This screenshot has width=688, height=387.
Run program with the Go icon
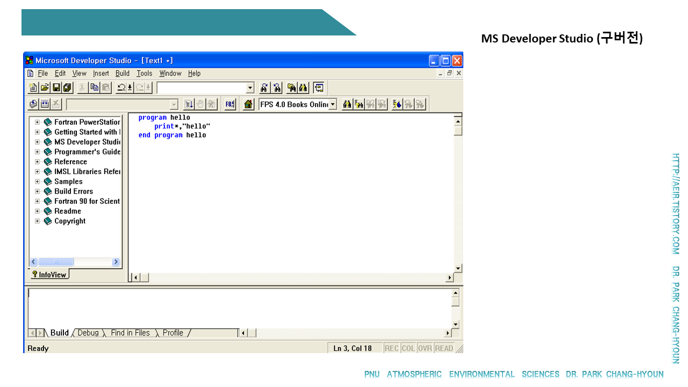(x=189, y=104)
